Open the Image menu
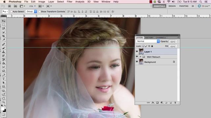Viewport: 211px width, 118px height. coord(42,2)
